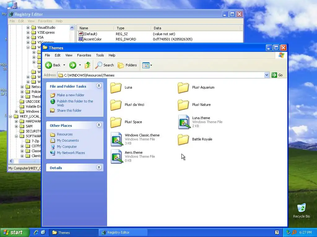
Task: Go back using the green Back arrow
Action: tap(49, 65)
